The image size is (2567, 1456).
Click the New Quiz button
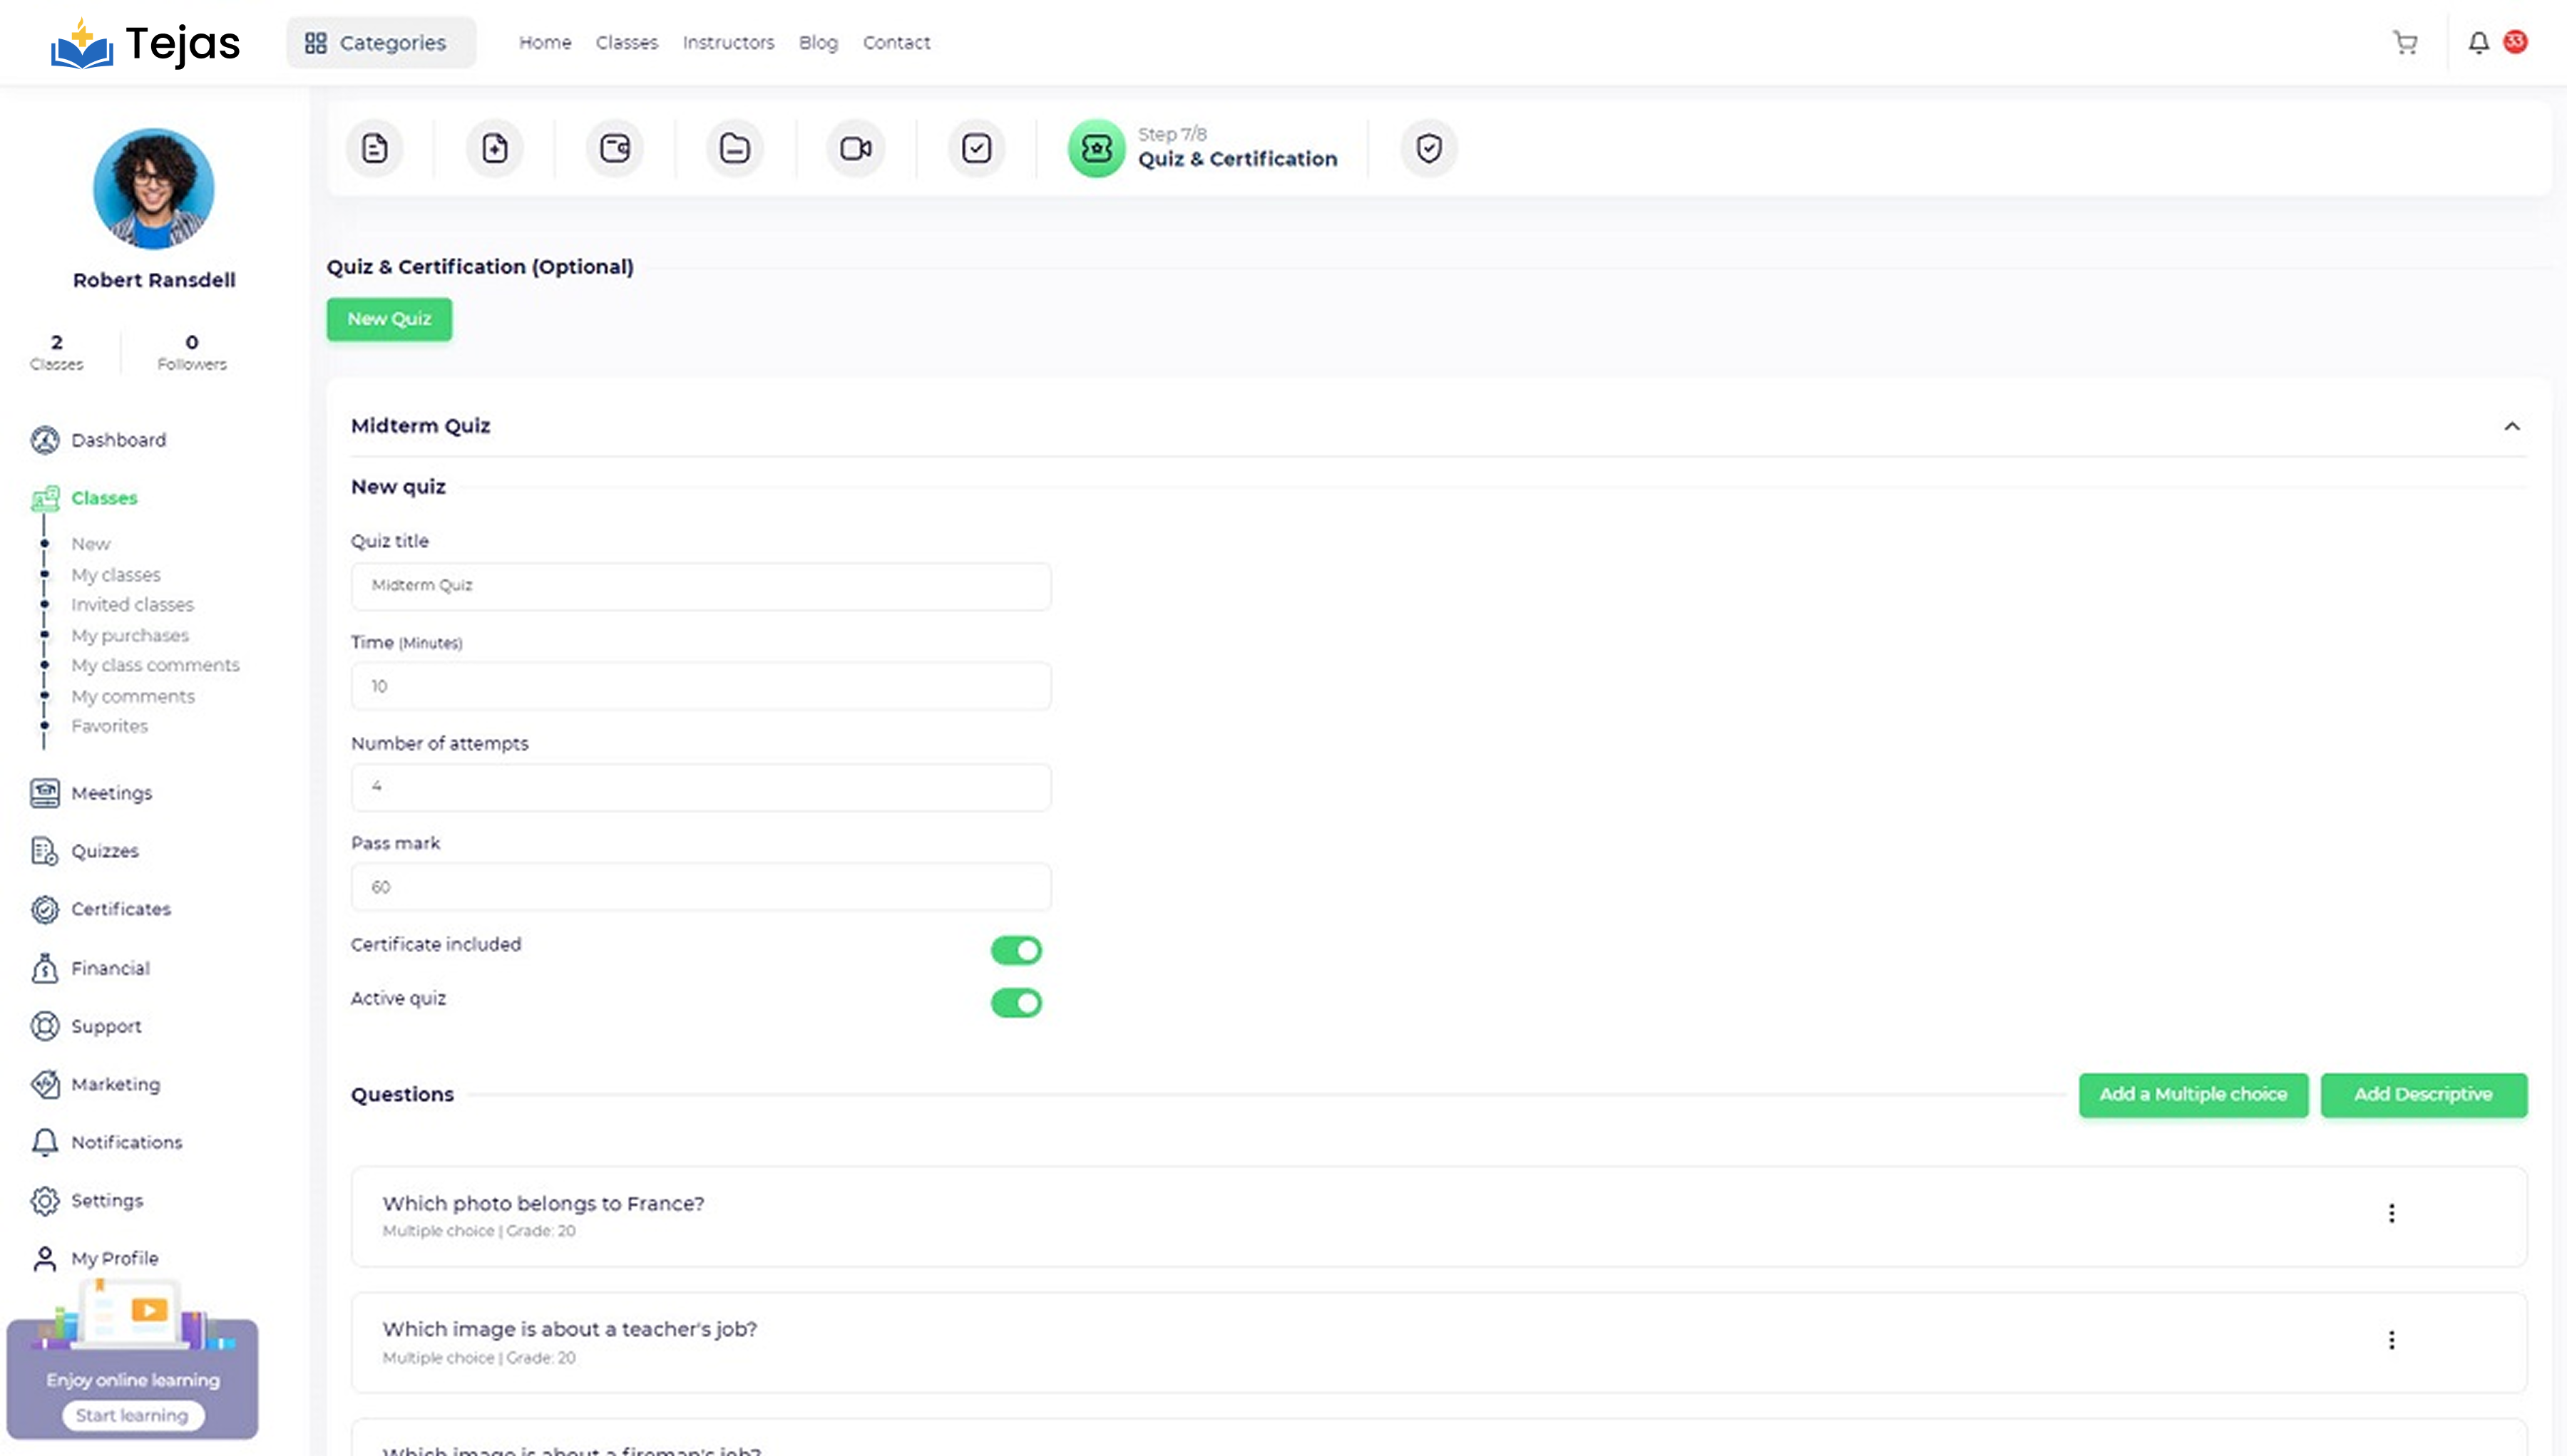[388, 319]
